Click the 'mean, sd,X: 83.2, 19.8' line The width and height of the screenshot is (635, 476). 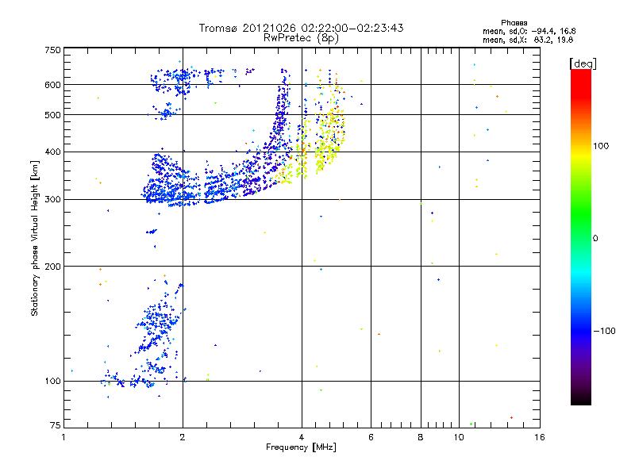coord(528,40)
